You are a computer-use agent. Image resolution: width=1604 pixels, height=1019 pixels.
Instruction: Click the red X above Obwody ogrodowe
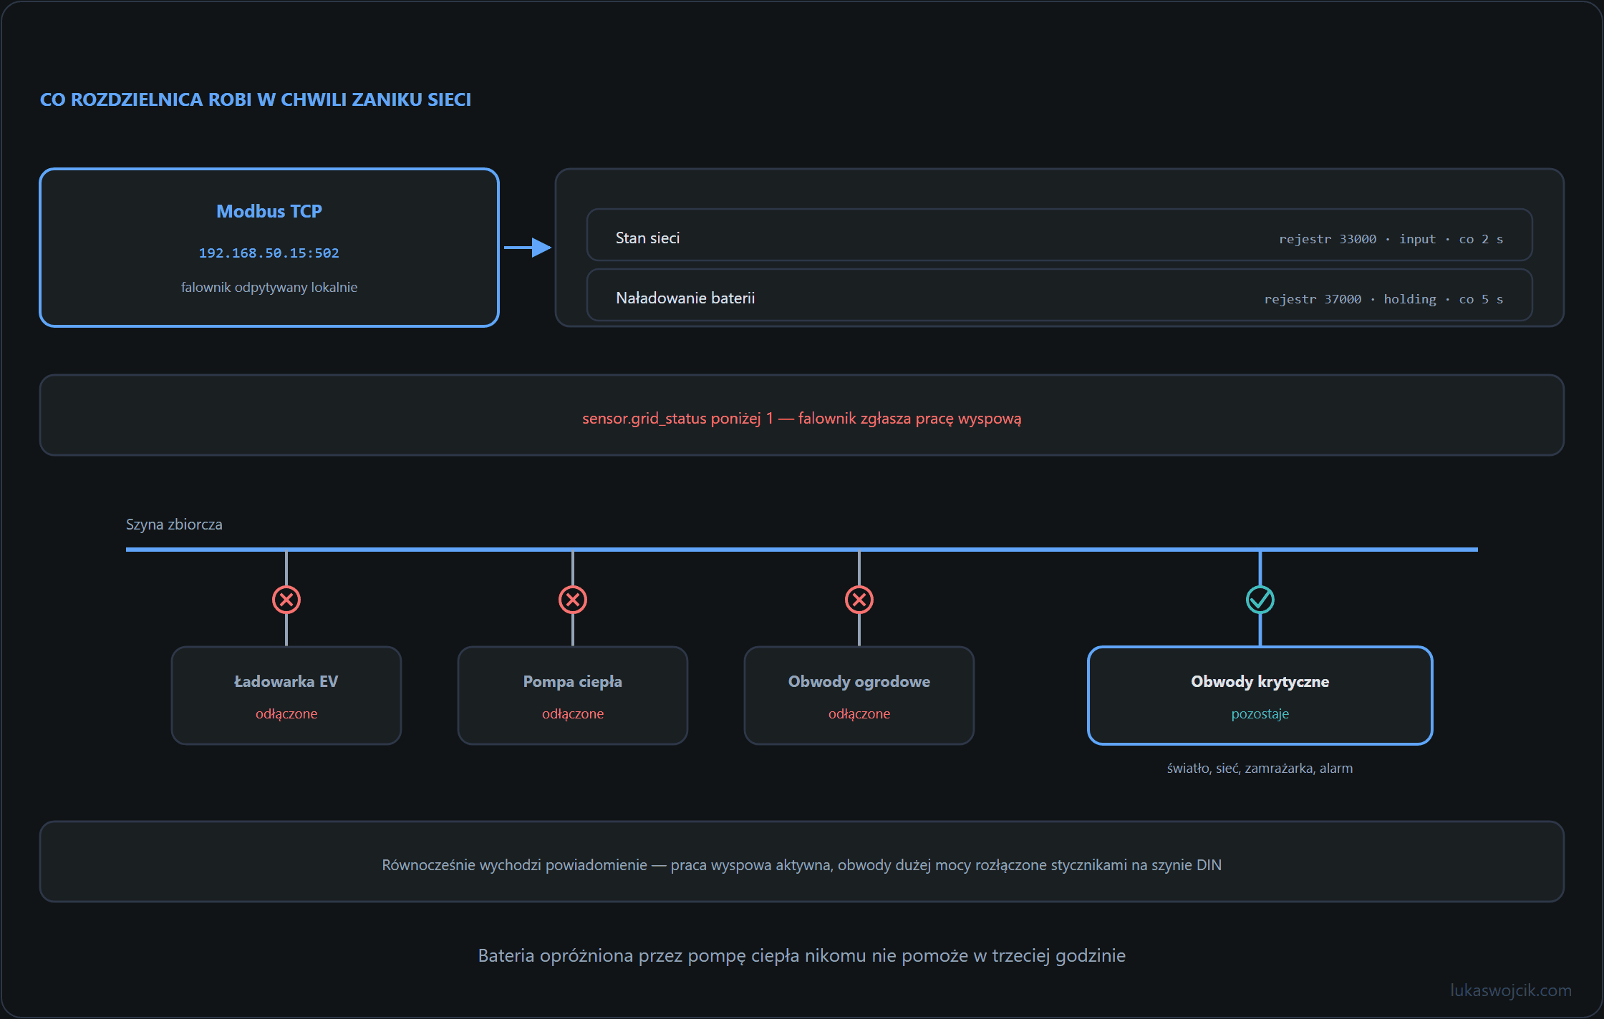tap(859, 600)
